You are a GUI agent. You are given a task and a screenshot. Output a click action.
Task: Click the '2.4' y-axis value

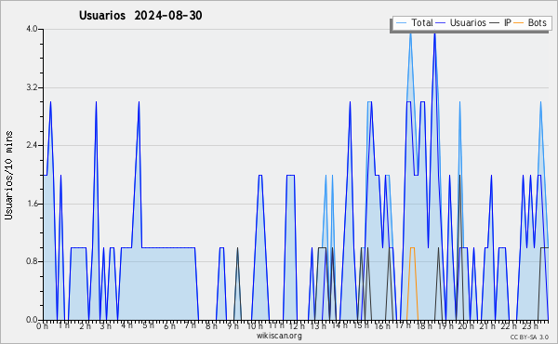(x=32, y=145)
